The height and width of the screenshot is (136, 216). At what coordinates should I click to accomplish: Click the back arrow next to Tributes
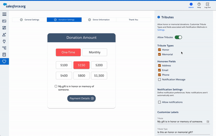(159, 17)
